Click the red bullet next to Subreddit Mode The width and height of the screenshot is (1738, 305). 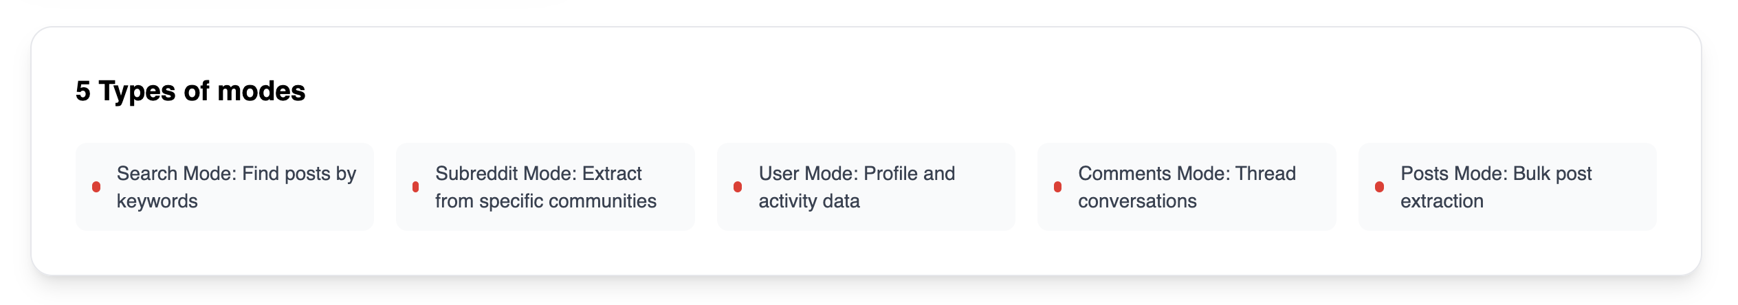click(415, 187)
